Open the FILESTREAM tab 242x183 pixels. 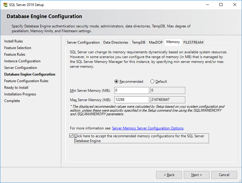[x=193, y=42]
